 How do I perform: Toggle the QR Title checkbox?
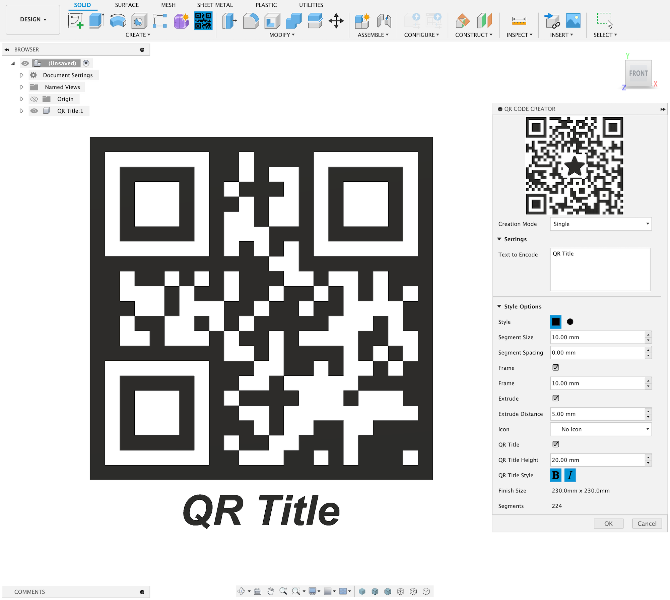coord(556,444)
